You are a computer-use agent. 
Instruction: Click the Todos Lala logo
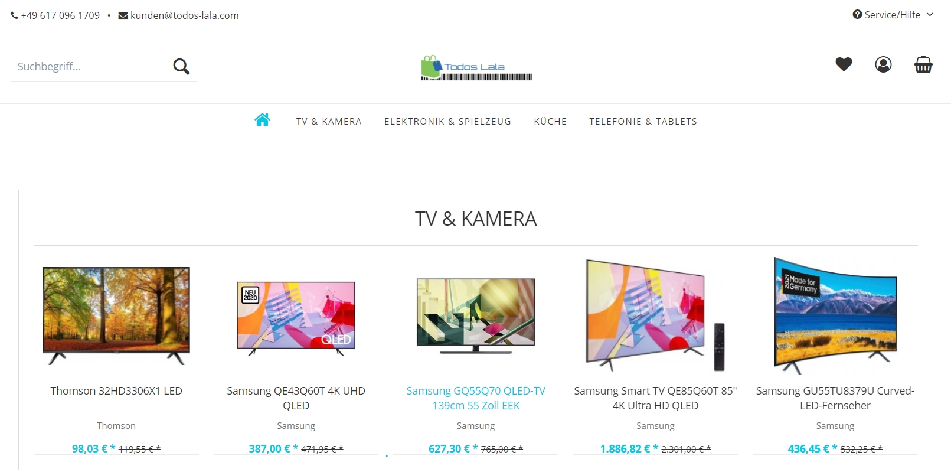(476, 68)
